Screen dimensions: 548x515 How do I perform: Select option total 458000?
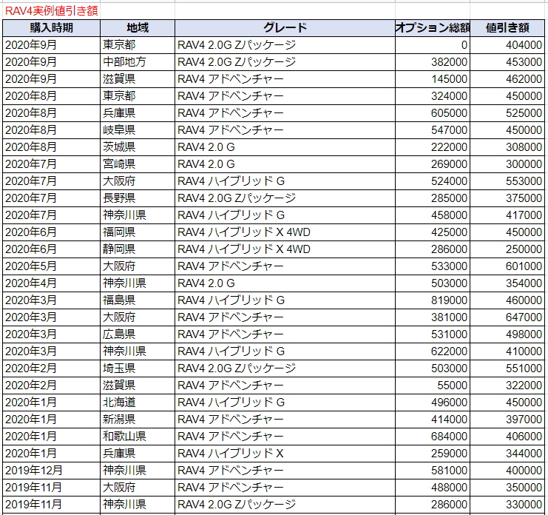click(433, 215)
